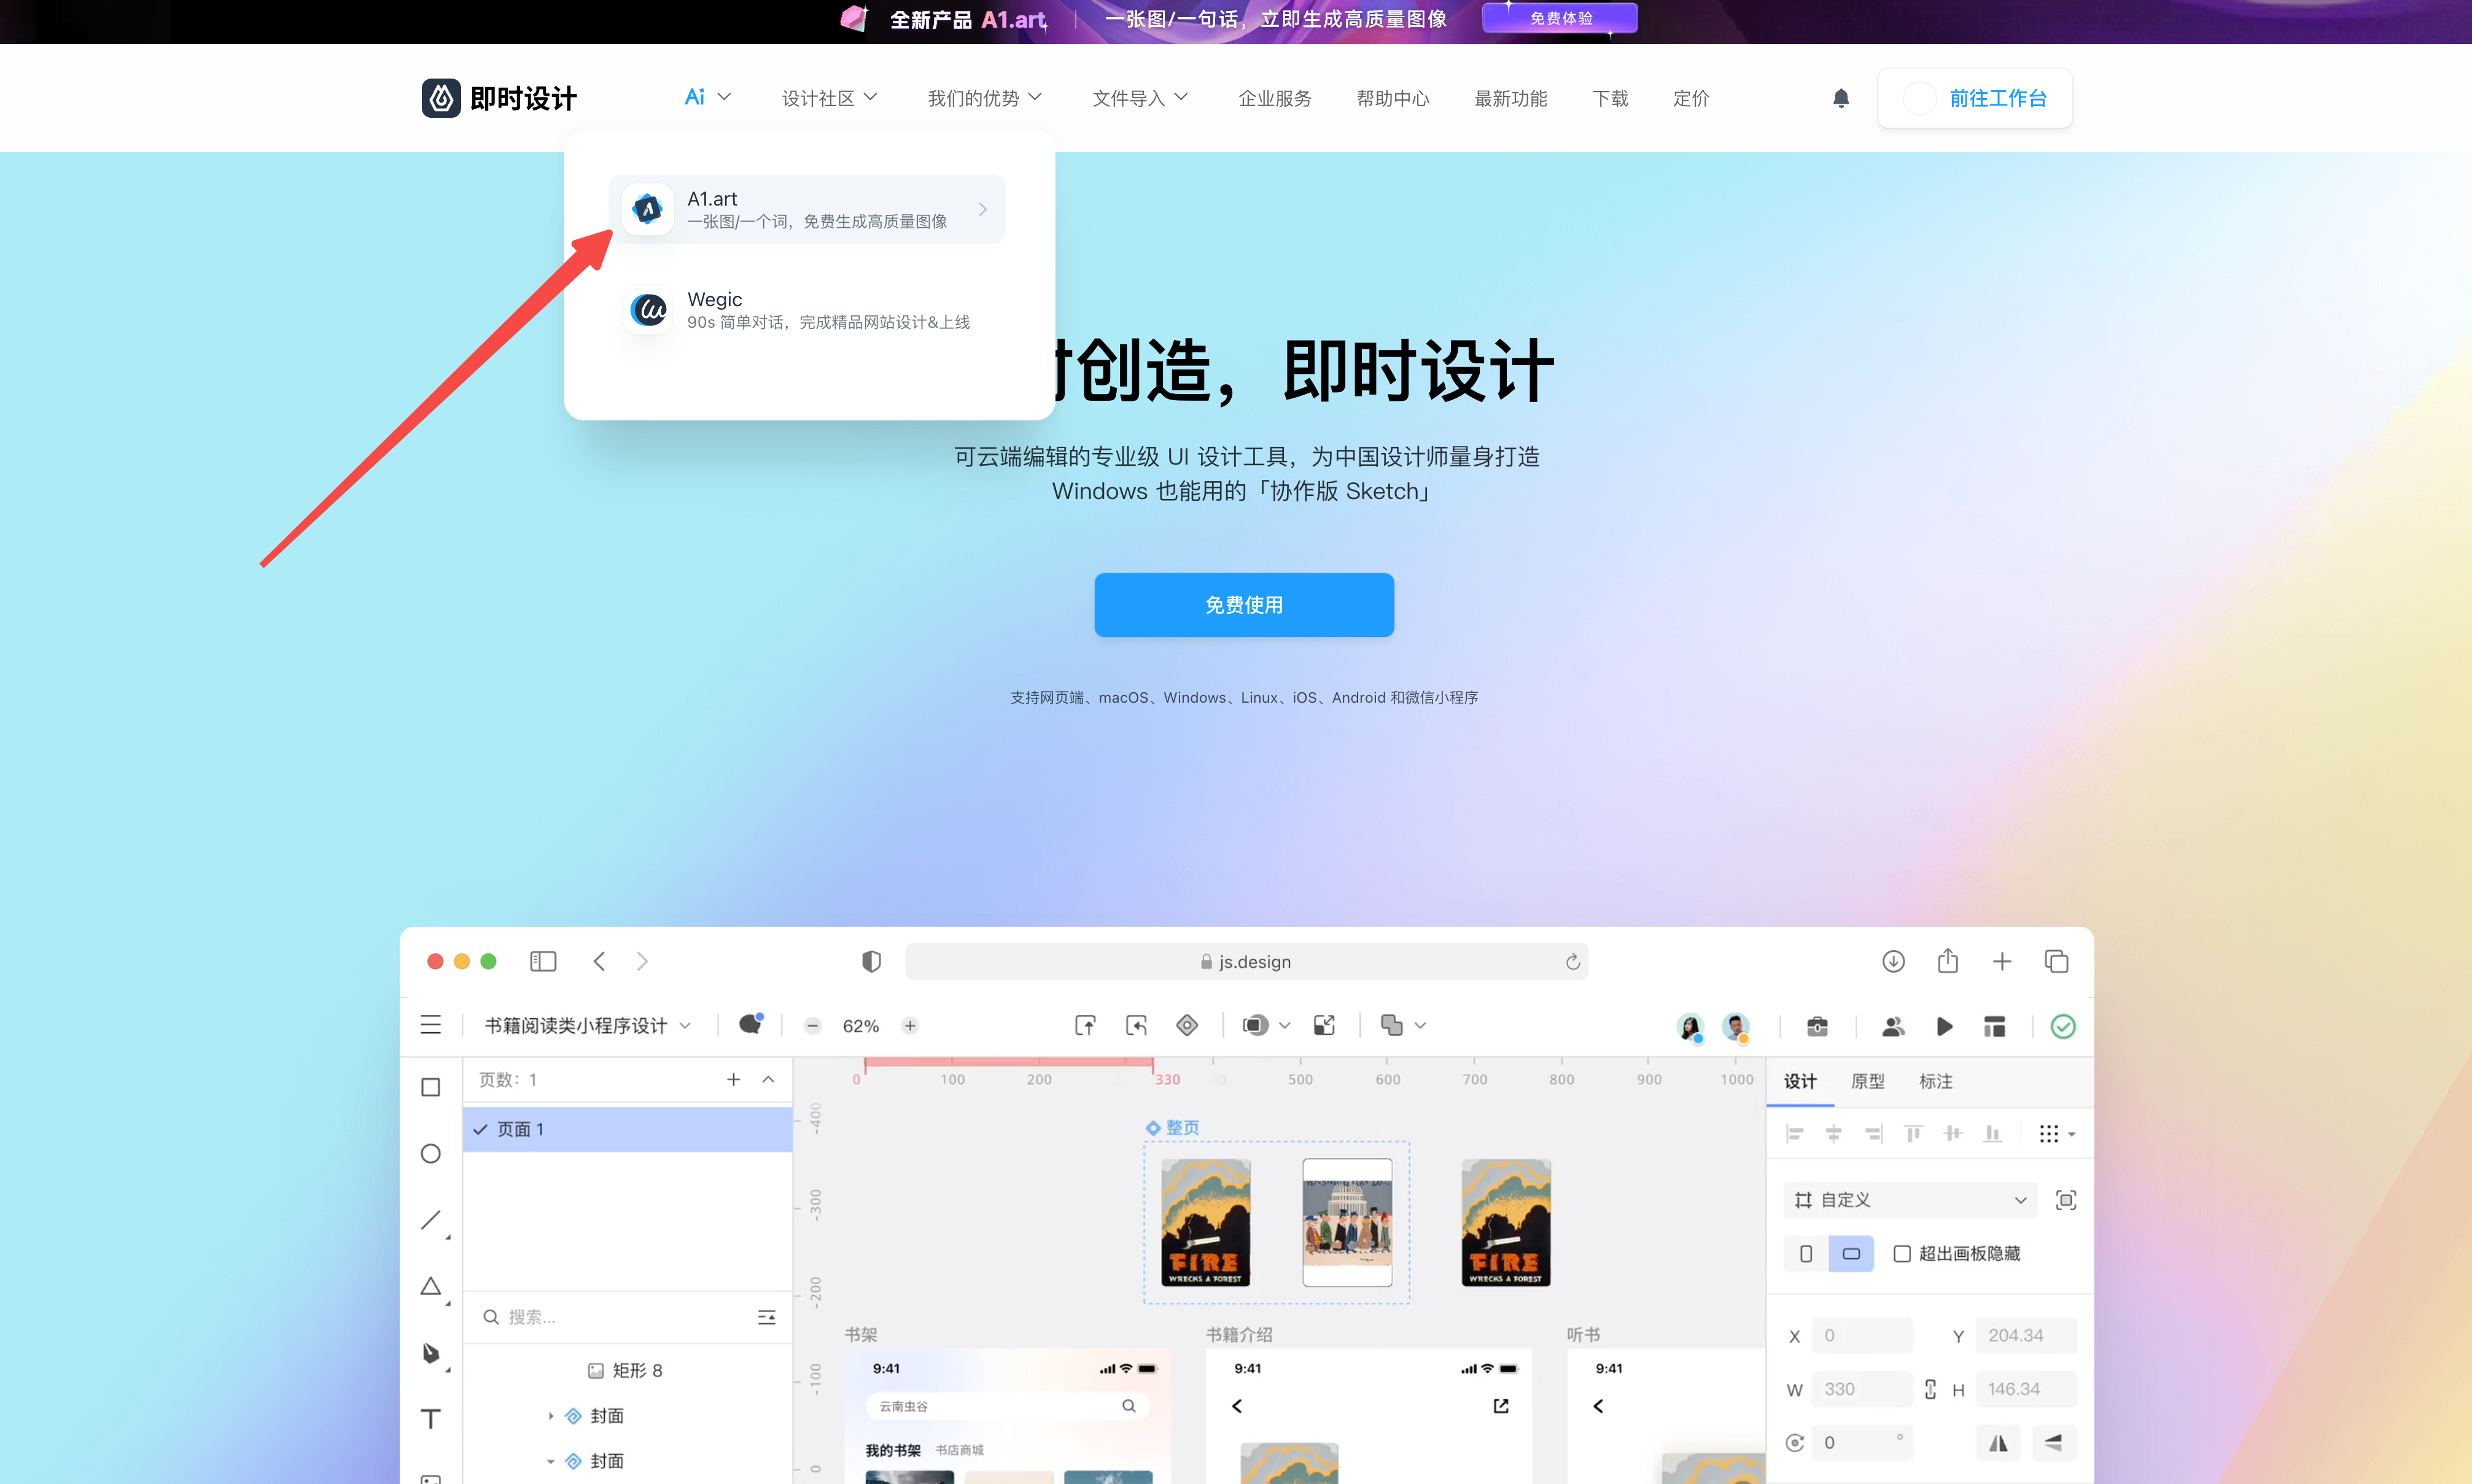Check the 超出画板隐藏 checkbox

pos(1902,1253)
